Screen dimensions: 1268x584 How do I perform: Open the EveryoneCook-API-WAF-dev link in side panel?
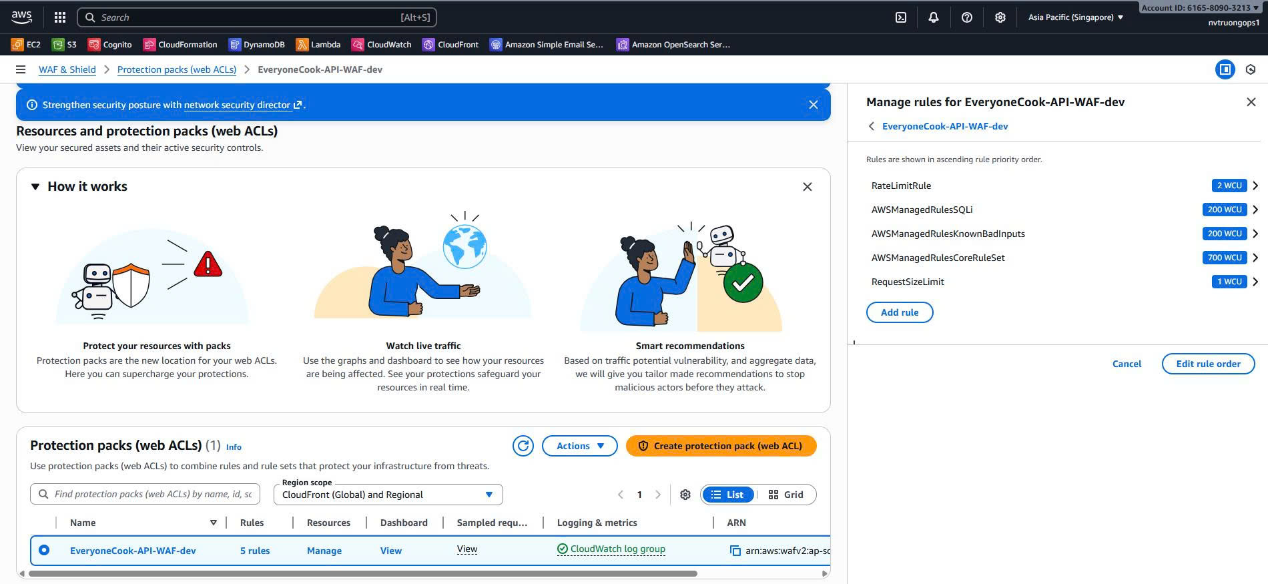(944, 126)
